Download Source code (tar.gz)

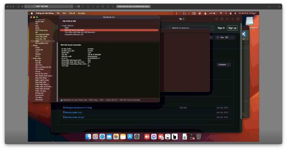point(75,117)
